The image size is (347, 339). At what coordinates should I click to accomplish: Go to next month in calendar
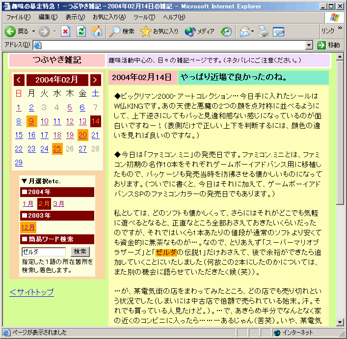pos(95,80)
